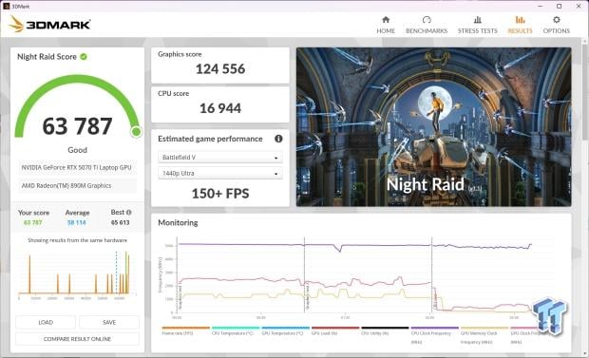Open the Benchmarks tab

(x=427, y=26)
